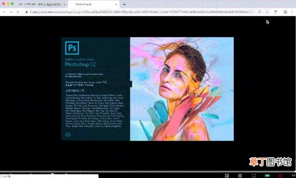
Task: Click the padlock site info icon
Action: [x=26, y=12]
